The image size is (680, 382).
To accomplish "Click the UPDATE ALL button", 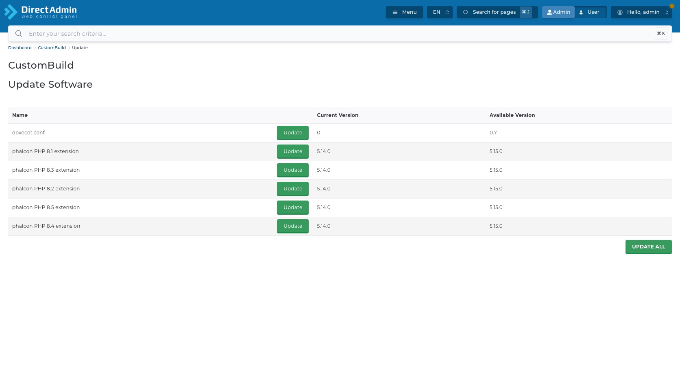I will point(648,247).
